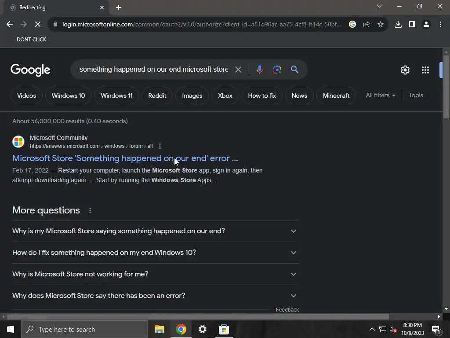Open the Google apps grid
Screen dimensions: 450x338
coord(425,70)
